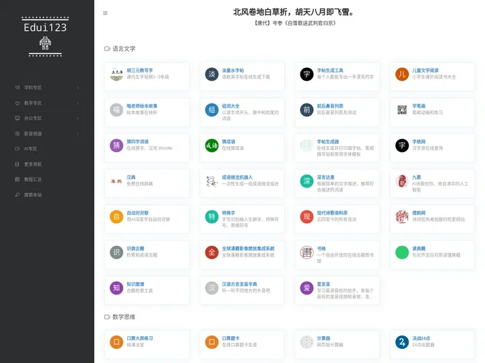Click the calligraphy icon for 成语接龙机器人

tap(212, 182)
